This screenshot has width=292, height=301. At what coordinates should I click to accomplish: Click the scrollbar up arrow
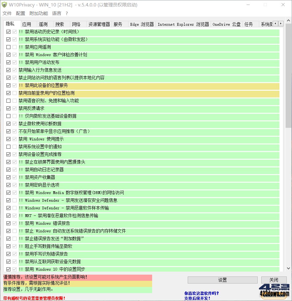(x=288, y=20)
